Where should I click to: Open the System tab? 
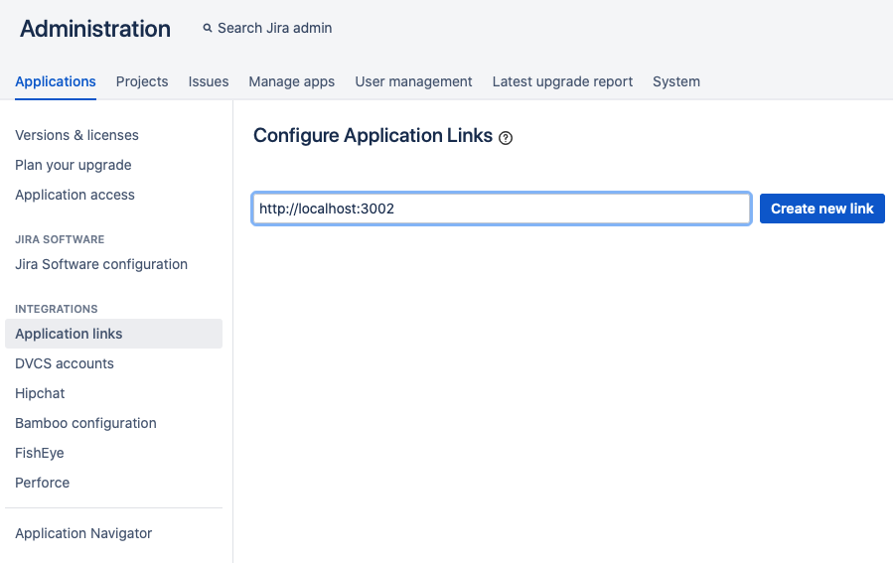click(675, 81)
